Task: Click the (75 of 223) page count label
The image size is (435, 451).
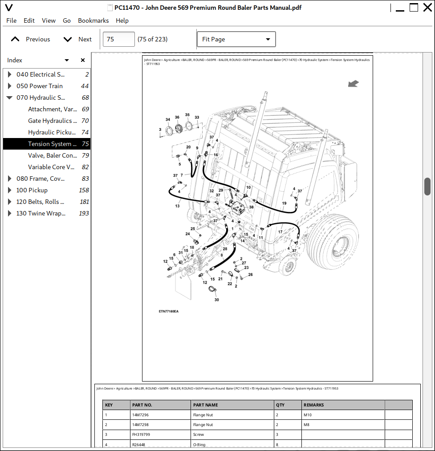Action: tap(152, 39)
